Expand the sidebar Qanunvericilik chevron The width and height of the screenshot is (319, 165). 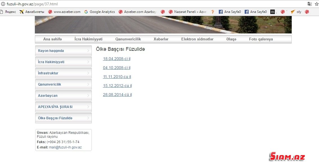coord(88,84)
